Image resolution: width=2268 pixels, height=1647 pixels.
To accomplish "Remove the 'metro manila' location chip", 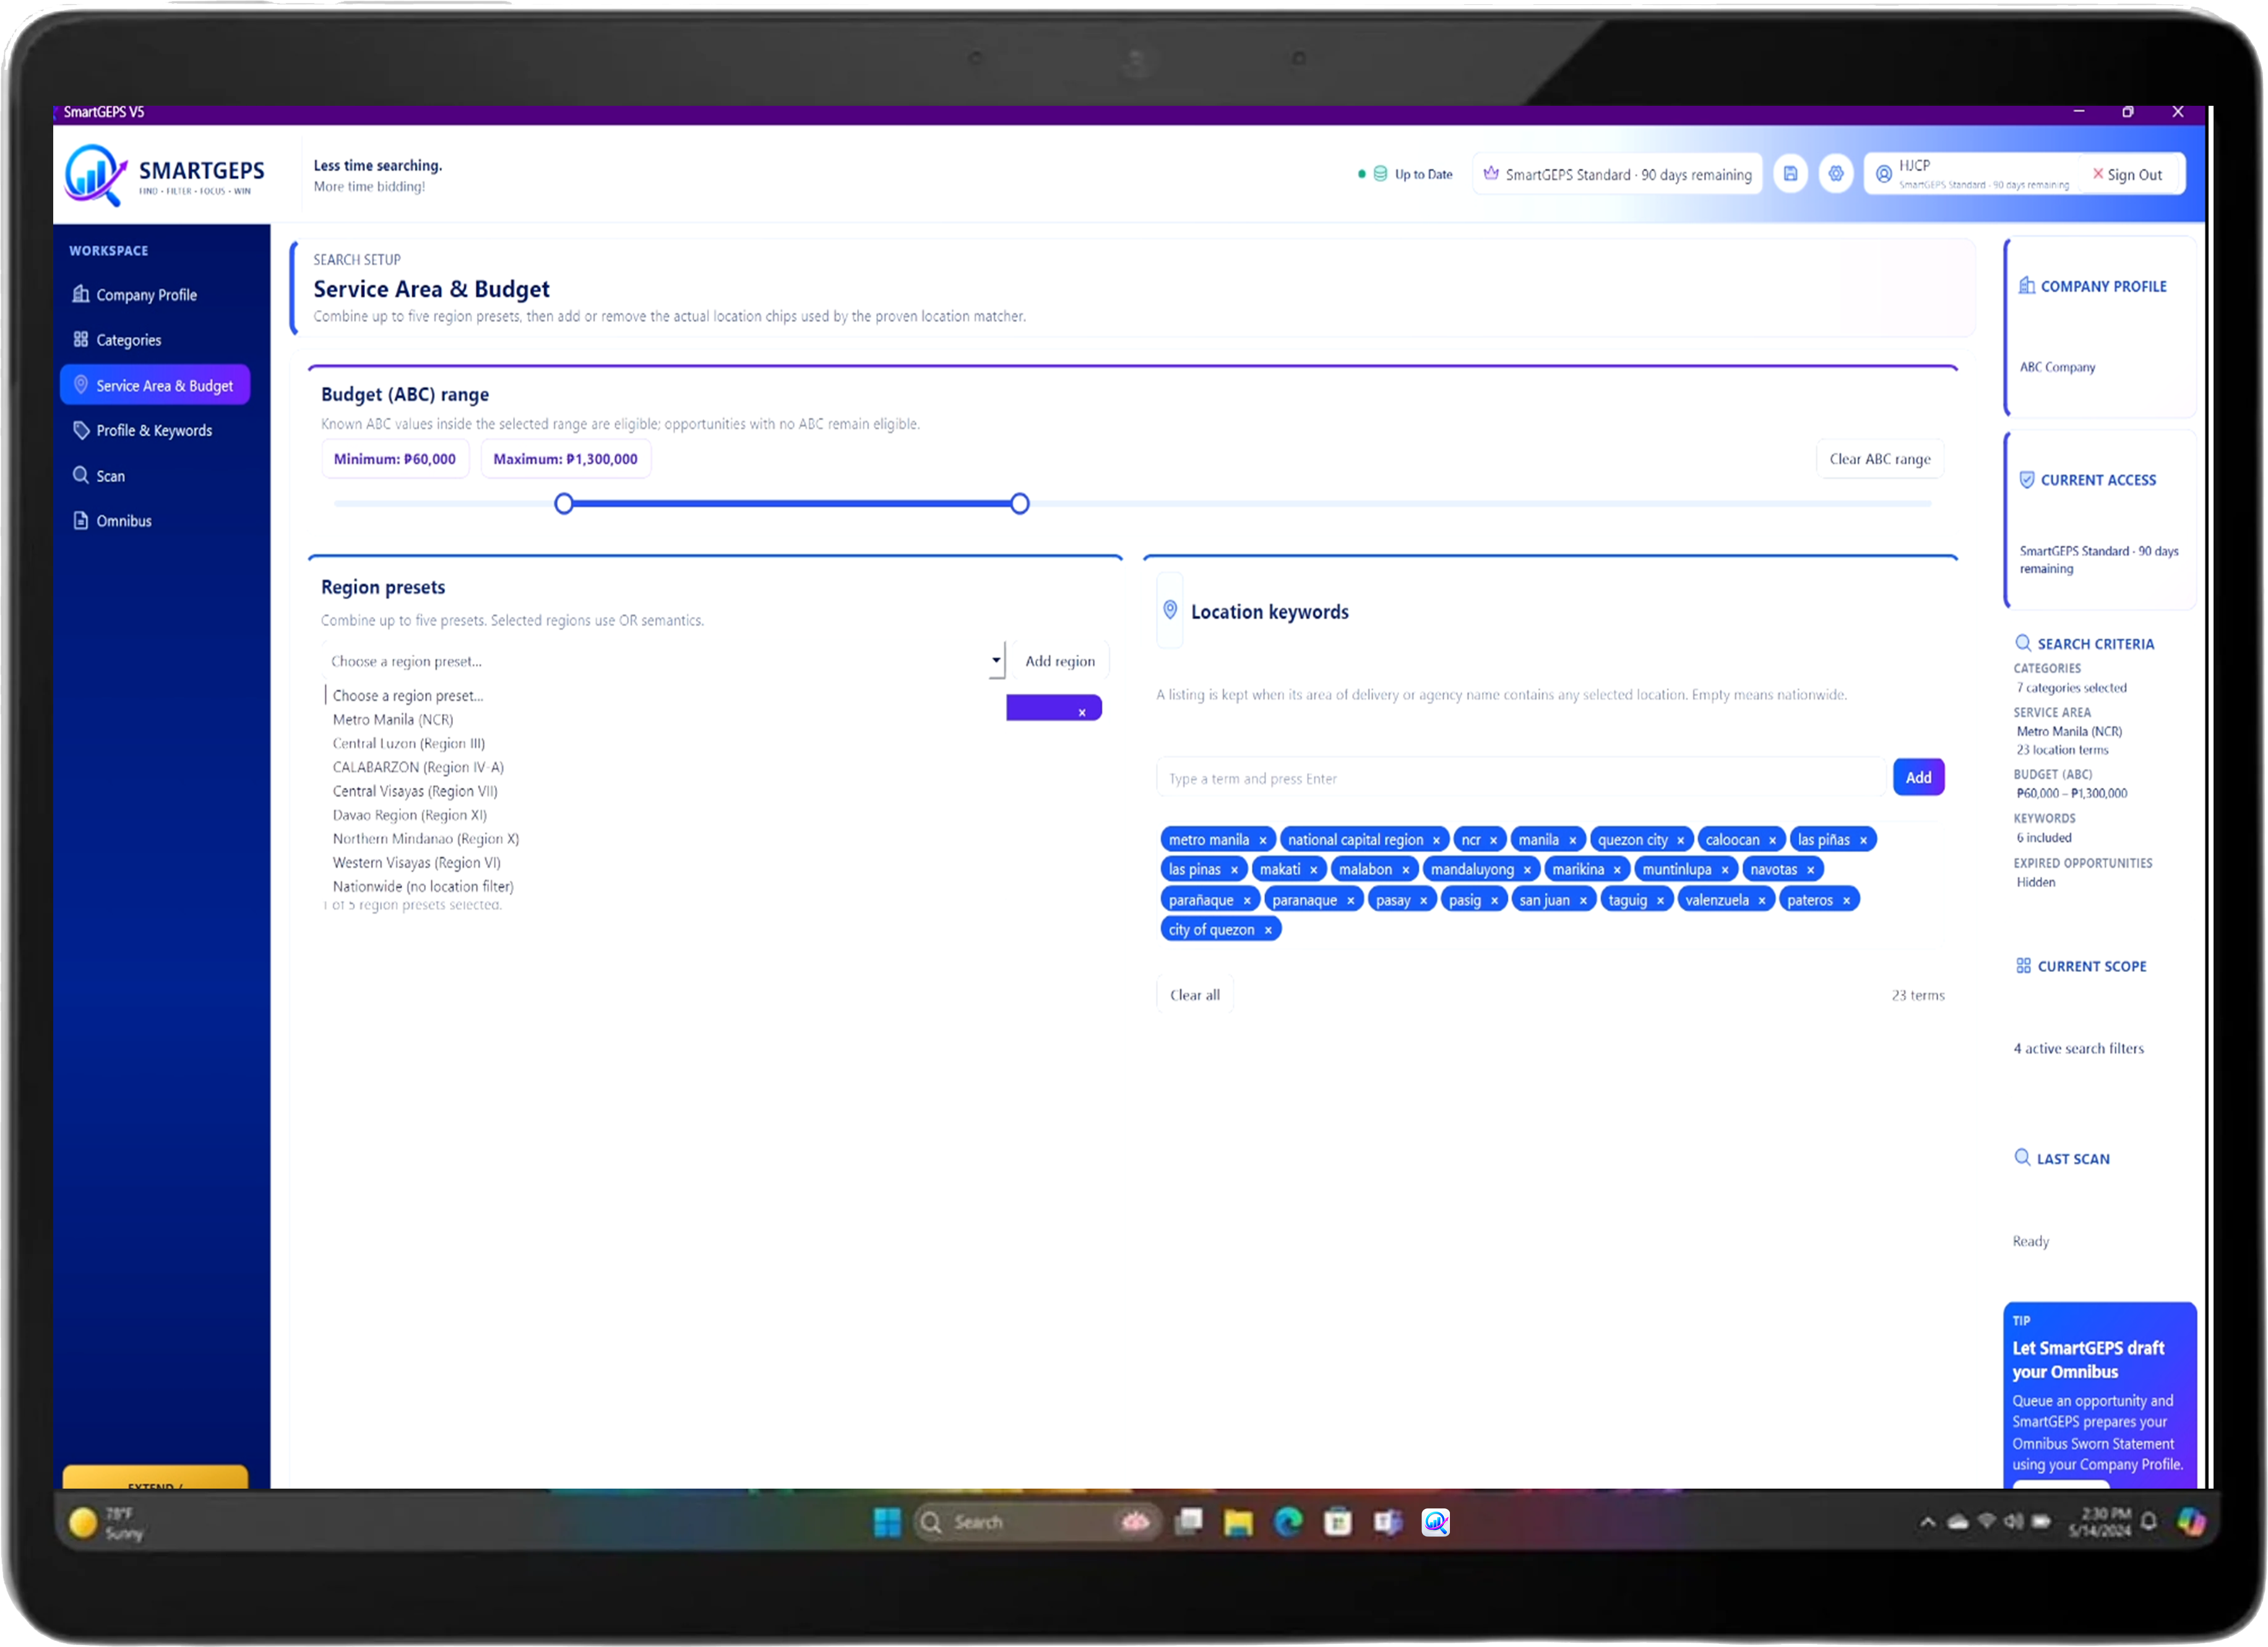I will coord(1263,840).
